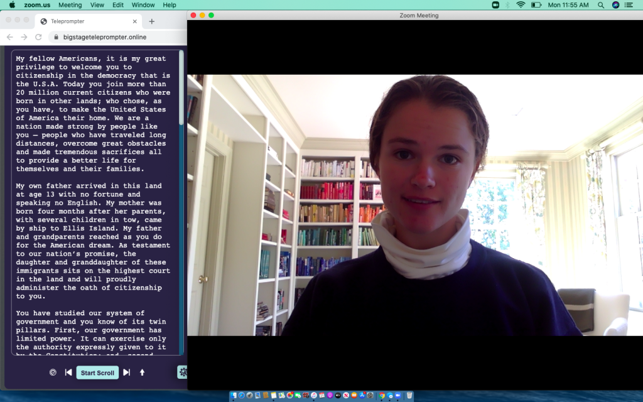Open App Store from the dock

click(x=362, y=396)
